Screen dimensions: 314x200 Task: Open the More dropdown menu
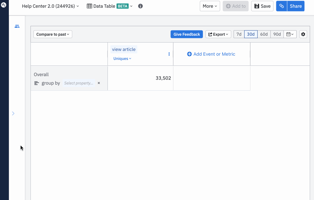coord(210,6)
